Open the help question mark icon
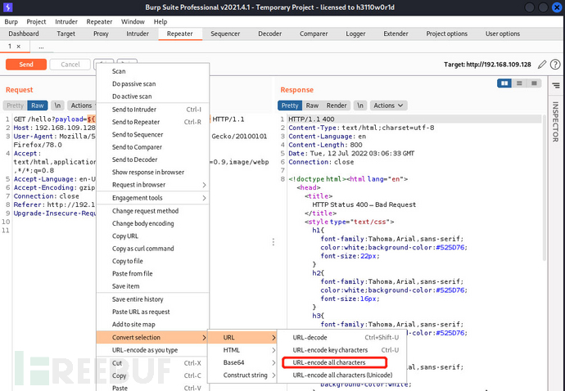This screenshot has width=565, height=391. pos(555,65)
